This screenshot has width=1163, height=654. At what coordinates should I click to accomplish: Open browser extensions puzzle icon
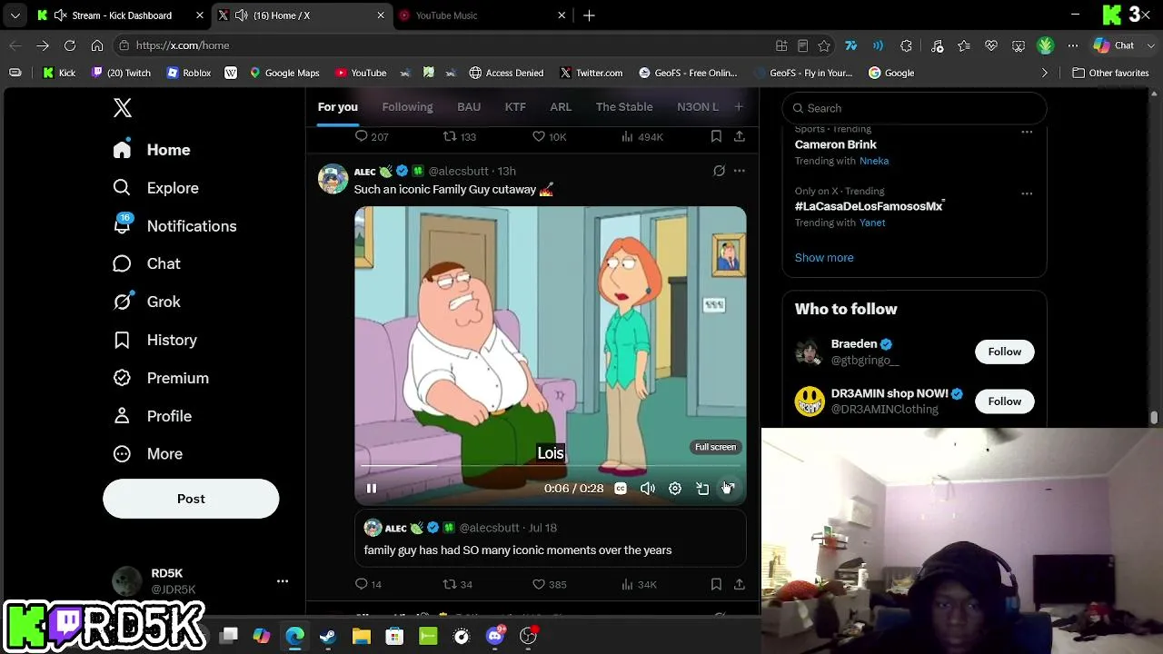(906, 45)
